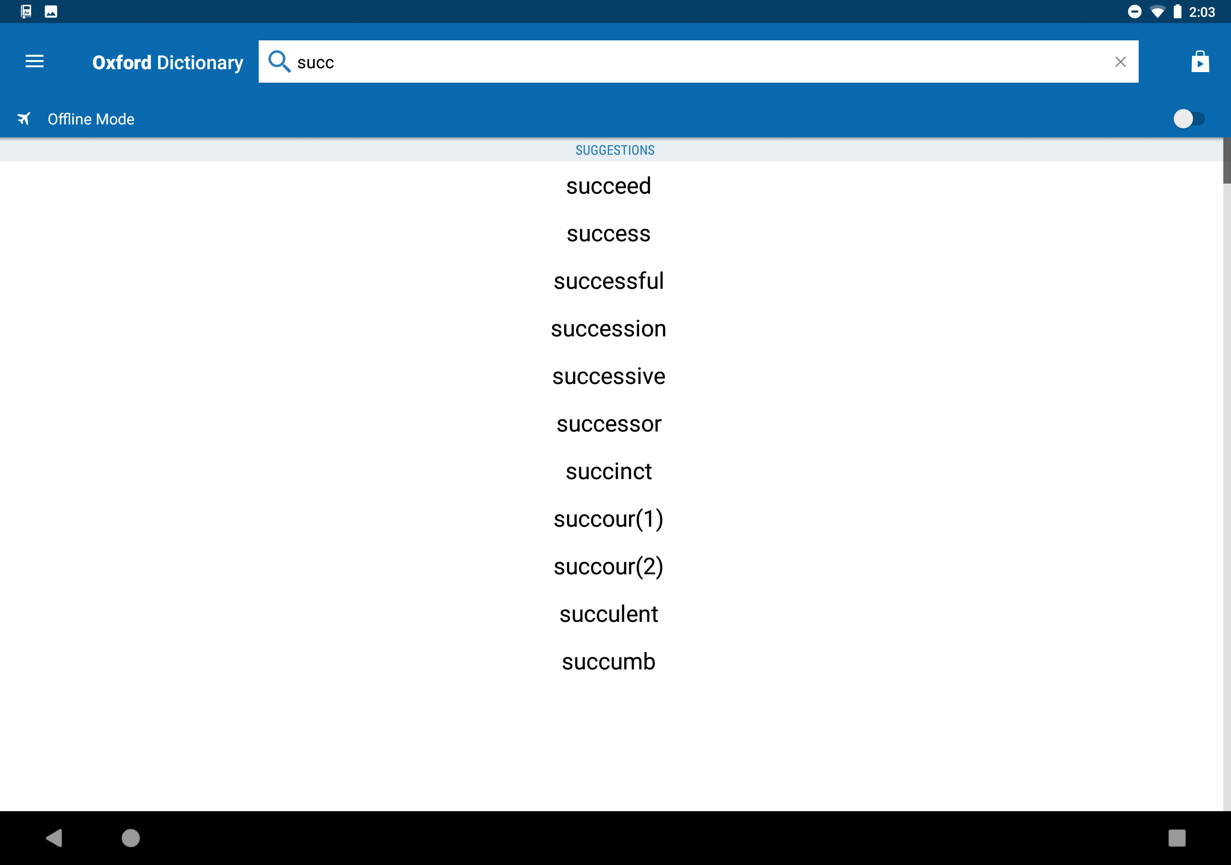Image resolution: width=1231 pixels, height=865 pixels.
Task: Select the word succumb from suggestions
Action: (609, 661)
